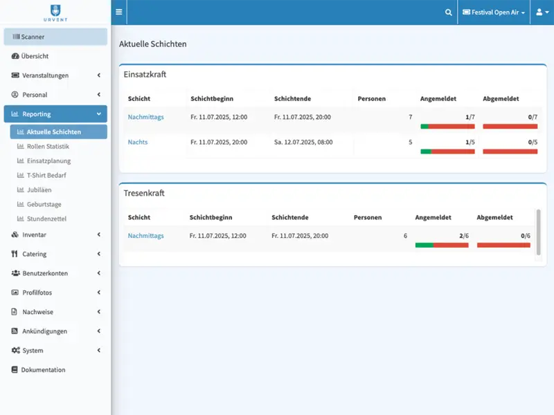This screenshot has height=415, width=554.
Task: Expand the System chevron
Action: (99, 351)
